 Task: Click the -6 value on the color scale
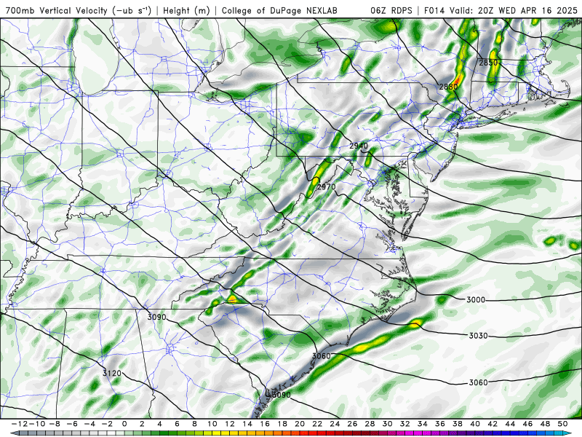tap(71, 424)
